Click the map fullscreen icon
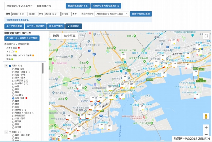 (206, 36)
